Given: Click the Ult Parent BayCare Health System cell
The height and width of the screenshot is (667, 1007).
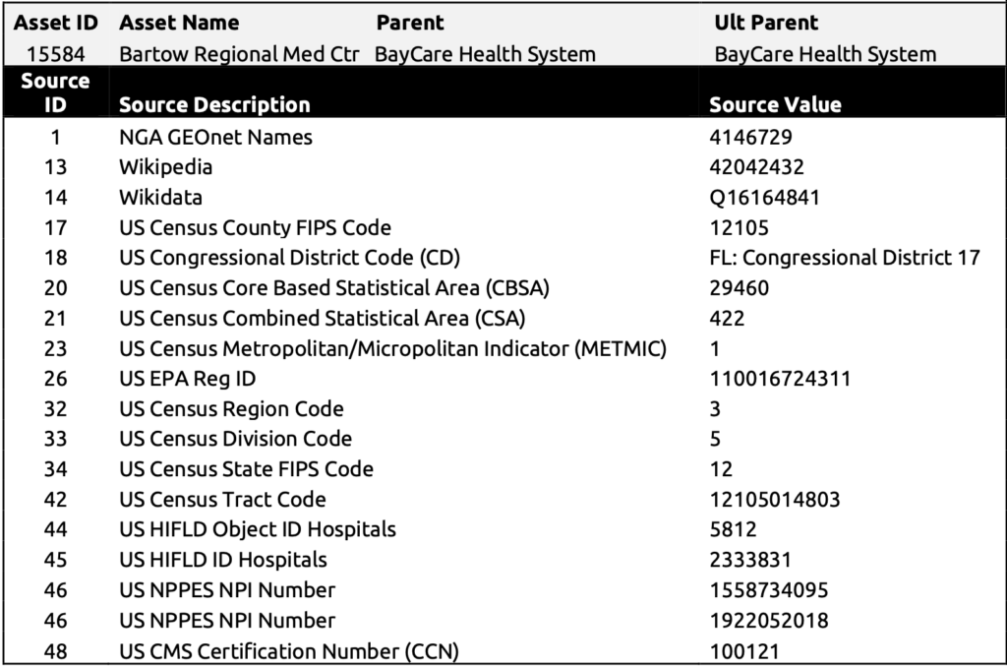Looking at the screenshot, I should pos(825,54).
